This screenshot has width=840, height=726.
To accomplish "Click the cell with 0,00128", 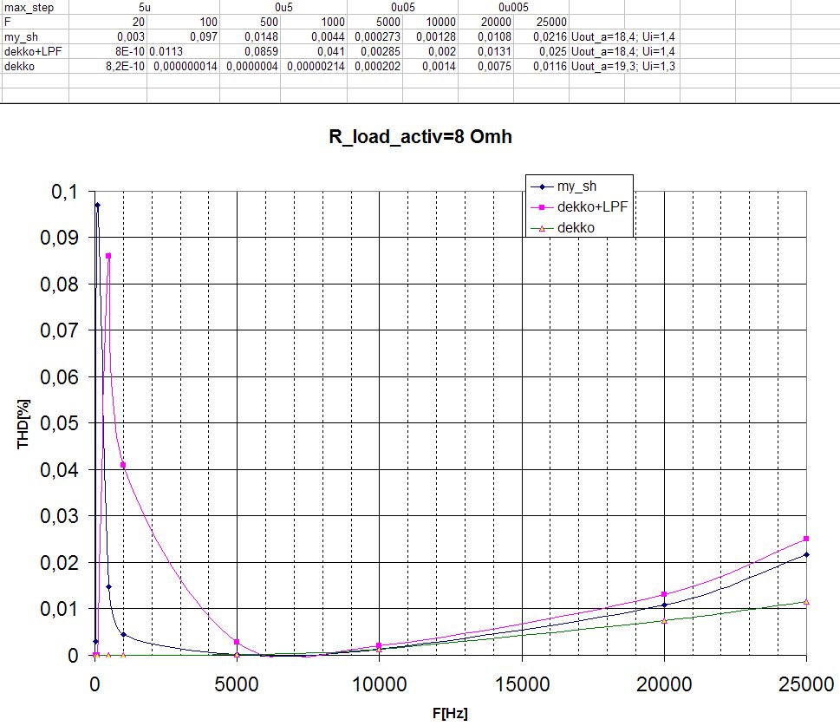I will 430,36.
